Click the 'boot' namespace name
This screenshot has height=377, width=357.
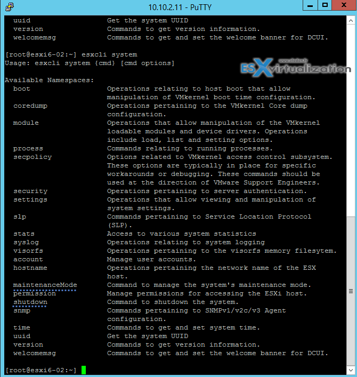tap(22, 89)
